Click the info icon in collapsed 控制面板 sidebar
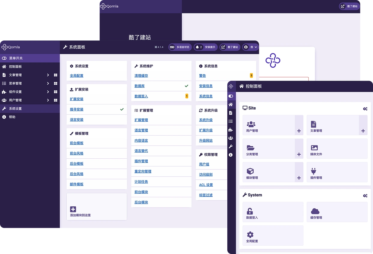This screenshot has height=254, width=373. (x=231, y=155)
